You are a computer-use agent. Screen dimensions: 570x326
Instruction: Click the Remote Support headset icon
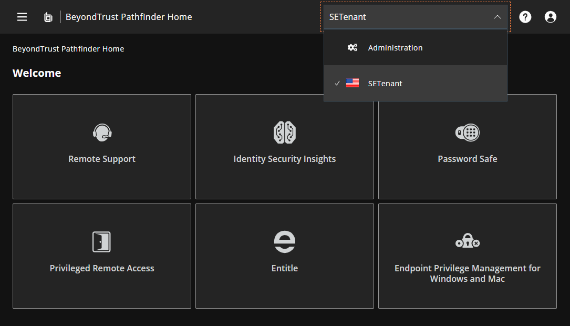(102, 133)
